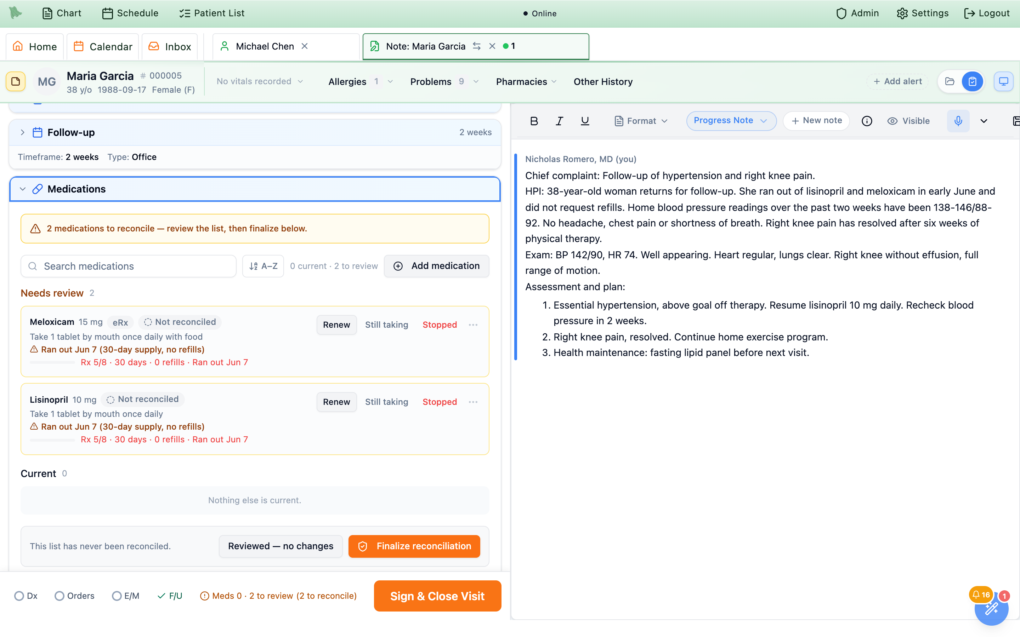The image size is (1020, 637).
Task: Select the Orders checklist radio
Action: point(59,596)
